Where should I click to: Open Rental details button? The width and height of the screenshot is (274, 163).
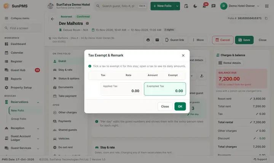click(229, 63)
